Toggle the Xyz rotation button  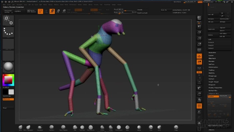click(x=199, y=72)
